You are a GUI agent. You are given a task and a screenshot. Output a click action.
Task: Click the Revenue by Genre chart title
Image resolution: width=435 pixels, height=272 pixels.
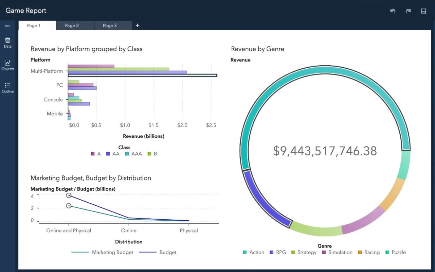pyautogui.click(x=257, y=49)
